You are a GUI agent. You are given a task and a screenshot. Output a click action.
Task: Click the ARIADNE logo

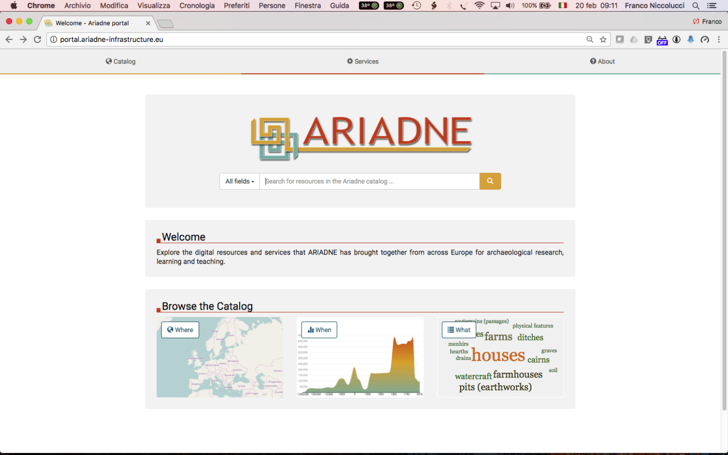point(361,138)
